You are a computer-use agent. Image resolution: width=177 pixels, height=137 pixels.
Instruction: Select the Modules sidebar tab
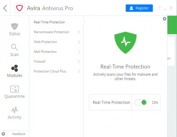point(15,71)
